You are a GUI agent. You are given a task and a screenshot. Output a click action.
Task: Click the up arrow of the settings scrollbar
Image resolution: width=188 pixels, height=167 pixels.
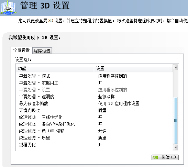click(x=175, y=67)
